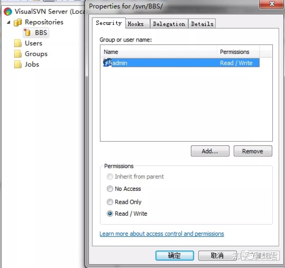Click the BBS repository icon
The image size is (285, 268).
click(27, 32)
